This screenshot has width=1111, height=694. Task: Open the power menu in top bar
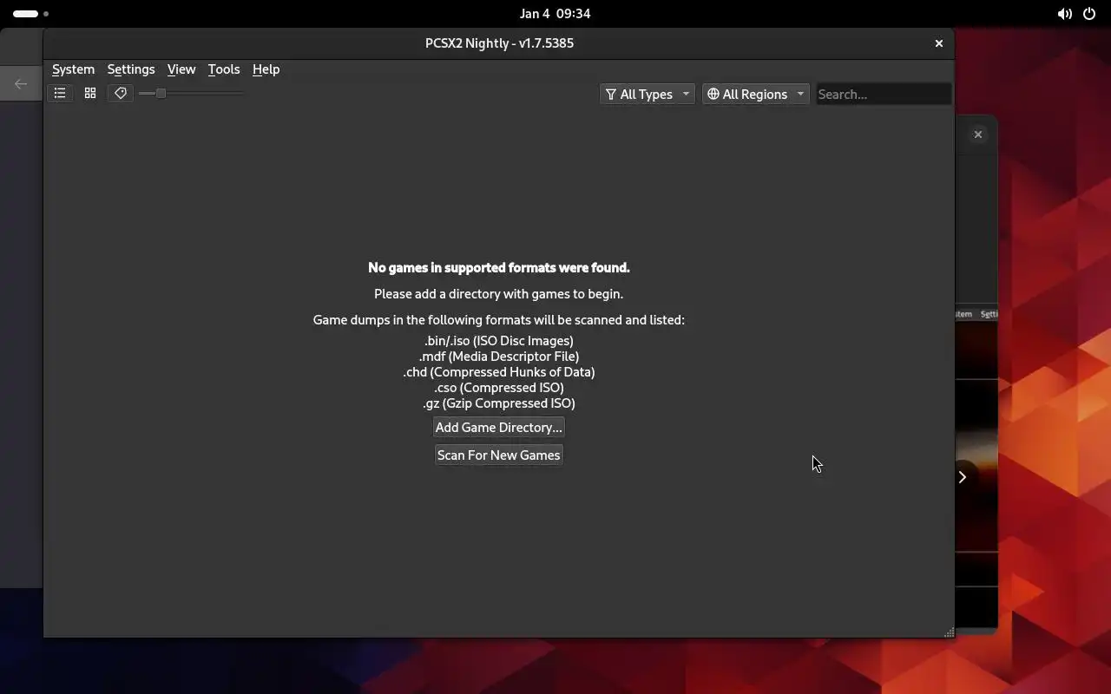pyautogui.click(x=1090, y=14)
